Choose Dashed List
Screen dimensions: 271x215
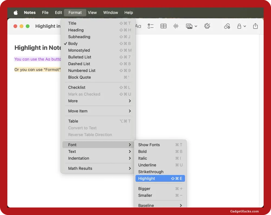pos(98,64)
